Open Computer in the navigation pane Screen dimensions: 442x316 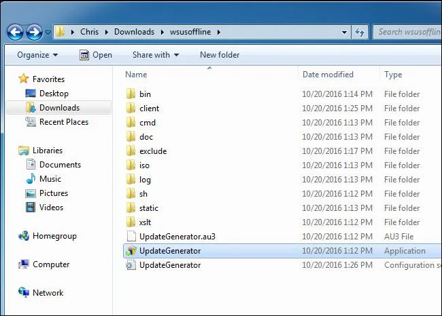tap(51, 264)
